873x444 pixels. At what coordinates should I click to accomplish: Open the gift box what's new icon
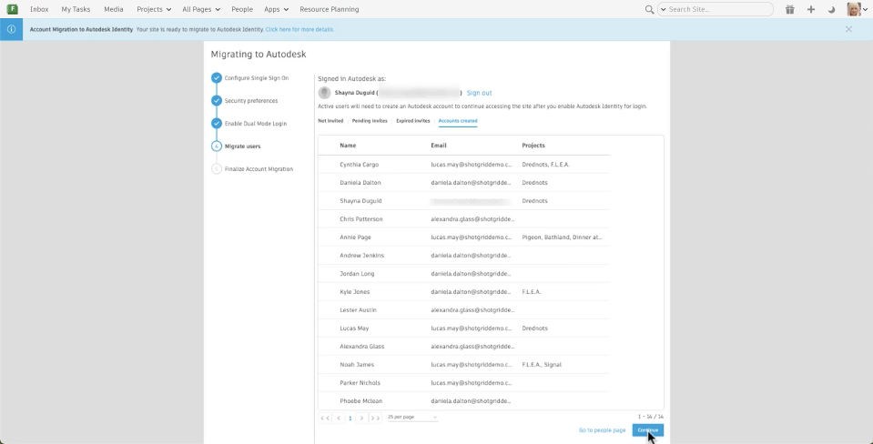click(x=789, y=9)
